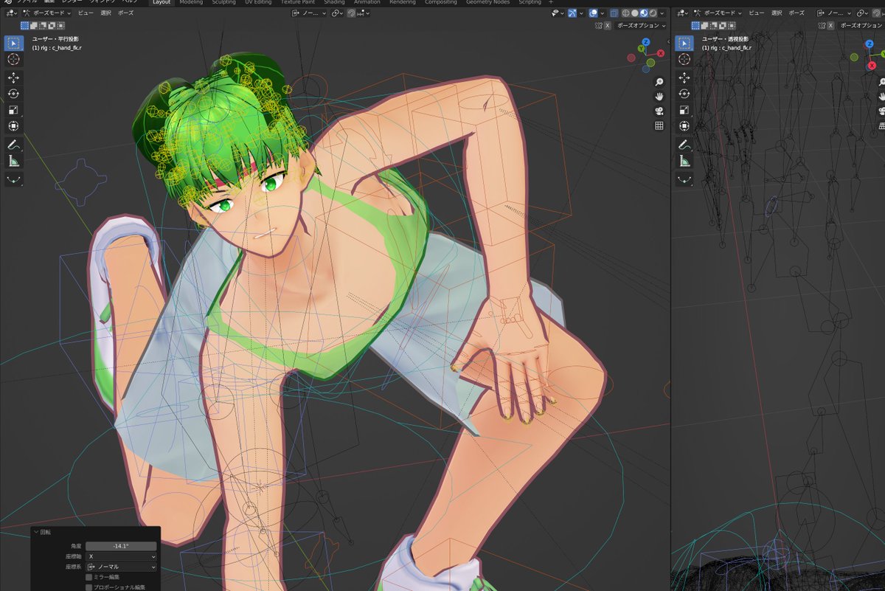The height and width of the screenshot is (591, 885).
Task: Select the Cursor tool in left viewport
Action: click(13, 59)
